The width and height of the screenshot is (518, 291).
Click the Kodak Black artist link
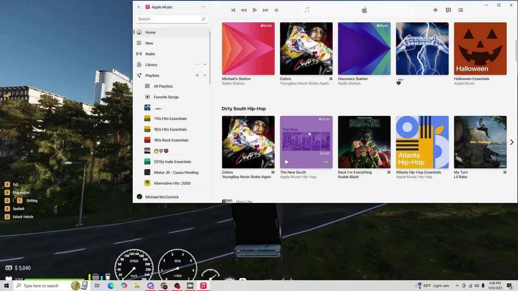pyautogui.click(x=348, y=177)
